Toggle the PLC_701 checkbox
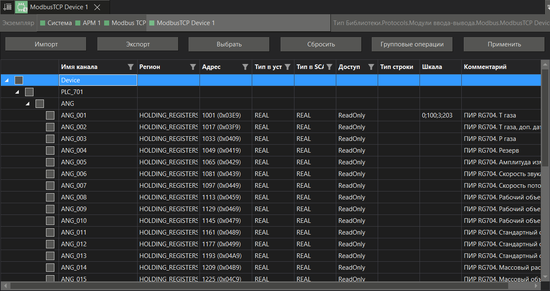 point(29,92)
